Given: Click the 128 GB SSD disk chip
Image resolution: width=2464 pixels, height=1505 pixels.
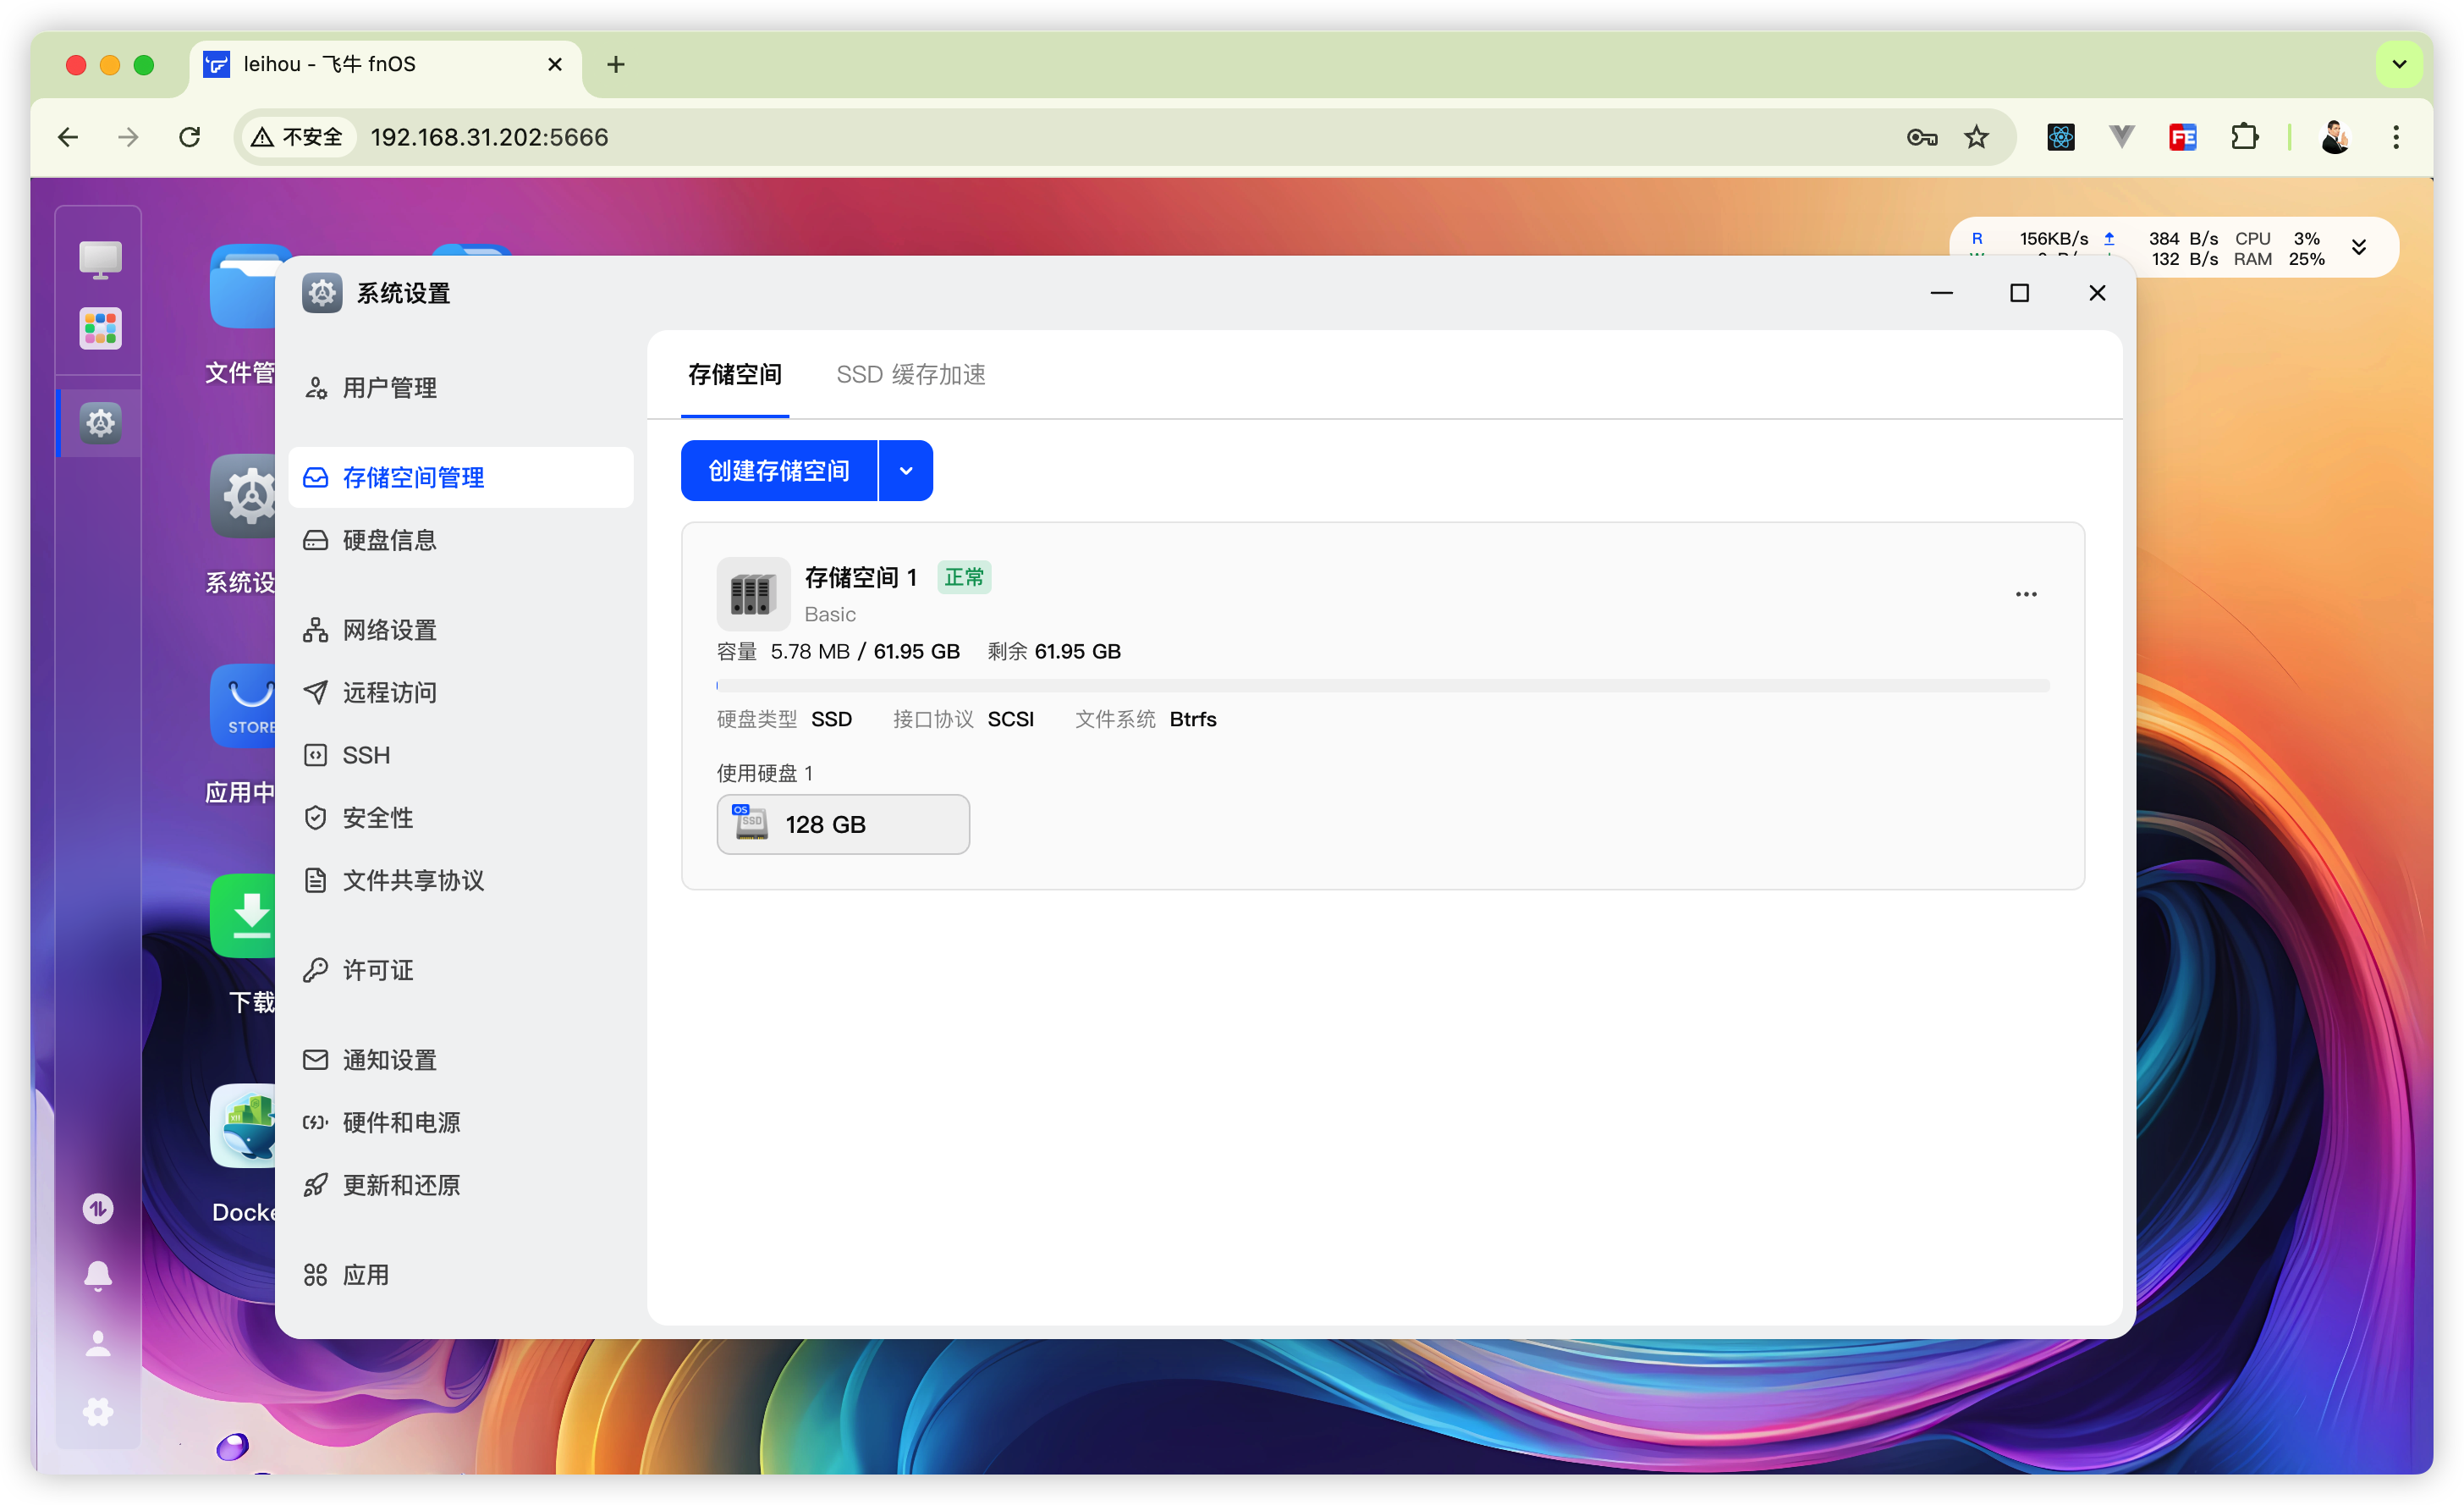Looking at the screenshot, I should 843,824.
